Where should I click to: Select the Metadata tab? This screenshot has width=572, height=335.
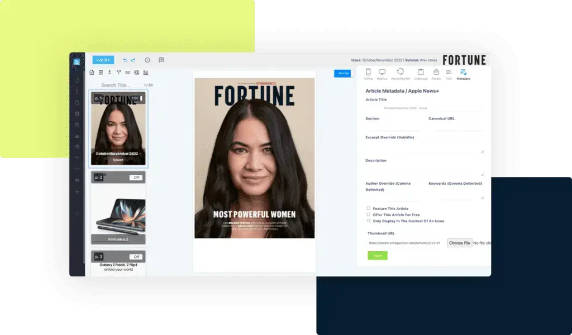tap(463, 74)
